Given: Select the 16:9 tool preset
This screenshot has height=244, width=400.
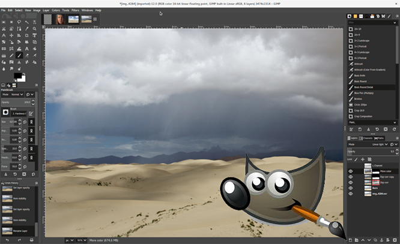Looking at the screenshot, I should [x=372, y=35].
